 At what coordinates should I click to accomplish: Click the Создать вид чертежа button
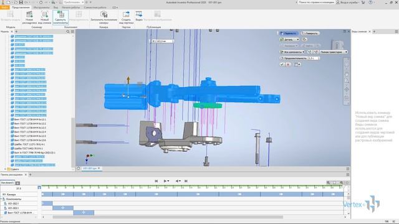click(x=126, y=17)
